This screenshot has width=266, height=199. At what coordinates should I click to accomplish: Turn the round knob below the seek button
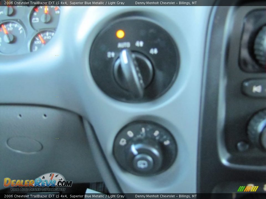[257, 130]
